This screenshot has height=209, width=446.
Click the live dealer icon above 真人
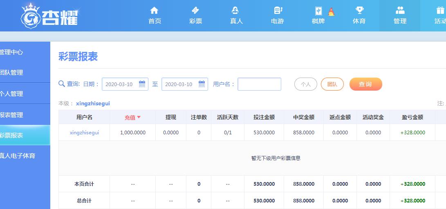point(235,11)
